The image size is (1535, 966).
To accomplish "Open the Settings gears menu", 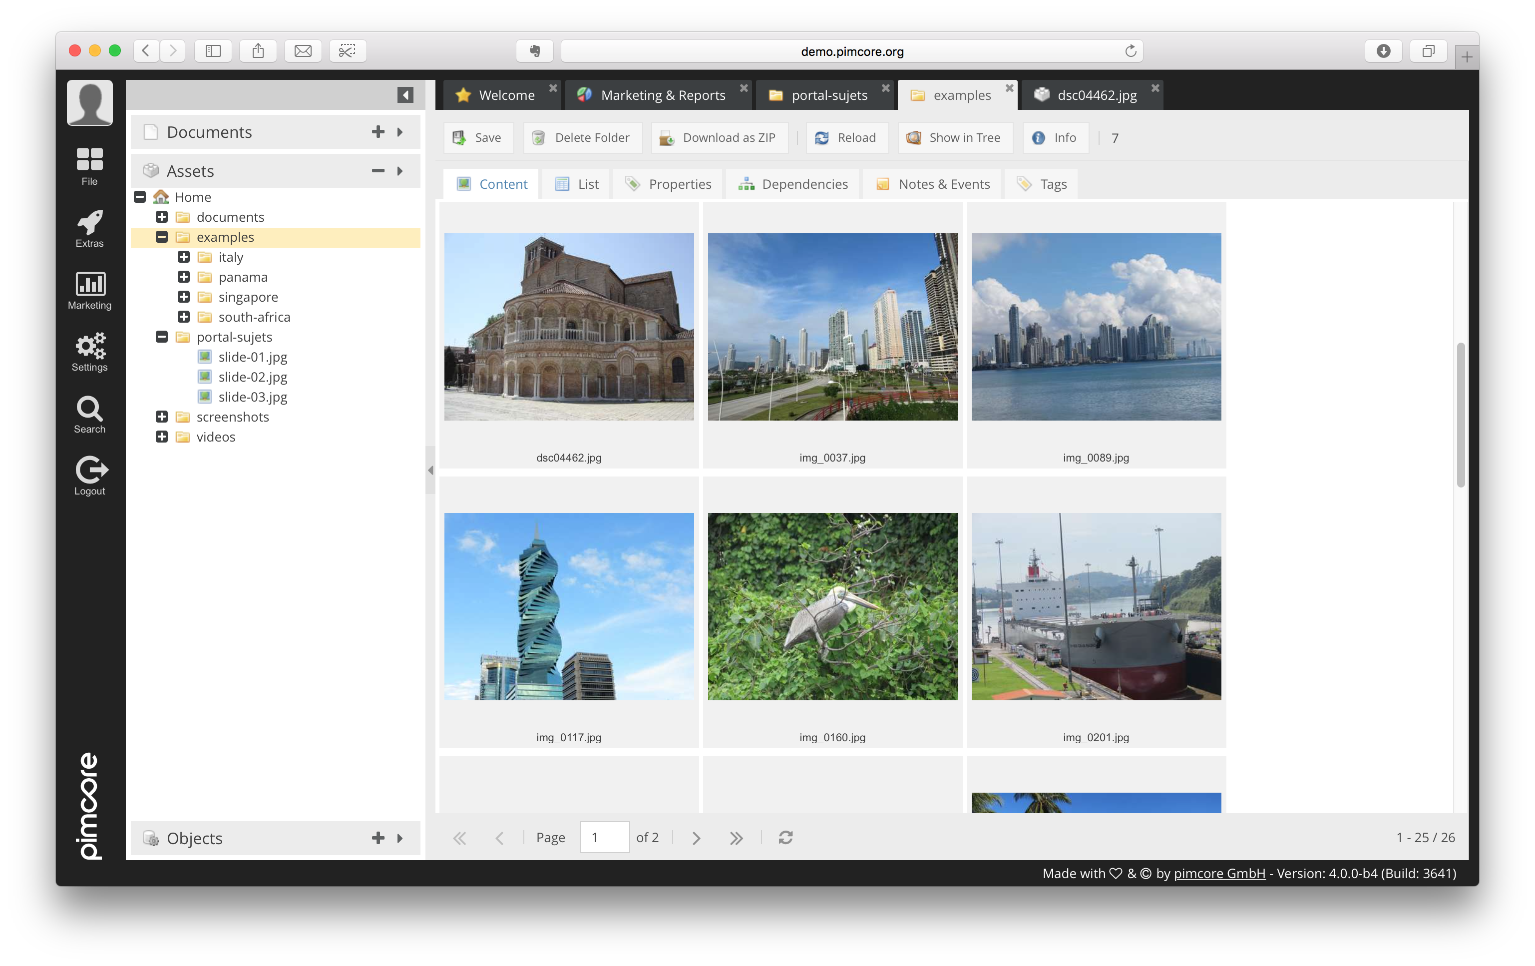I will (x=89, y=352).
